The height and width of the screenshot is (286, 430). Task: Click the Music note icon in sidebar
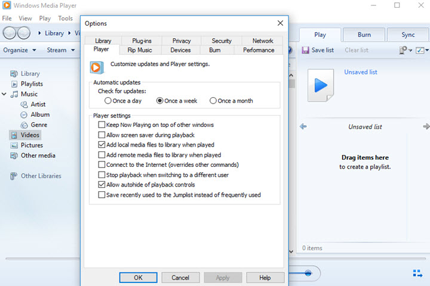tap(14, 94)
